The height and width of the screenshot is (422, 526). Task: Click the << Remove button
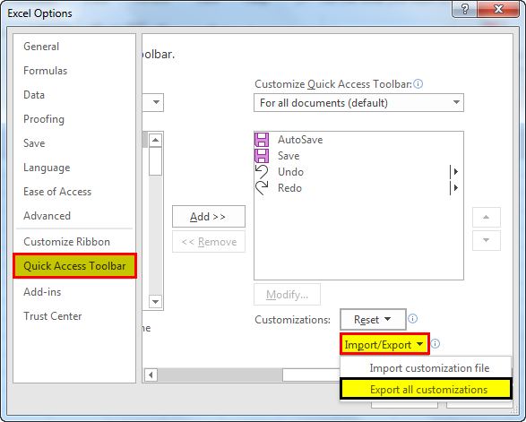coord(209,242)
